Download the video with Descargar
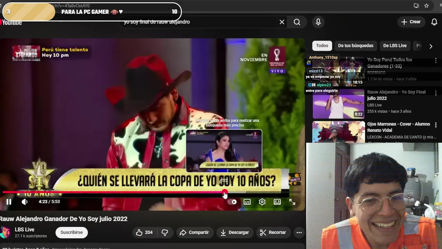The width and height of the screenshot is (442, 249). [x=235, y=232]
